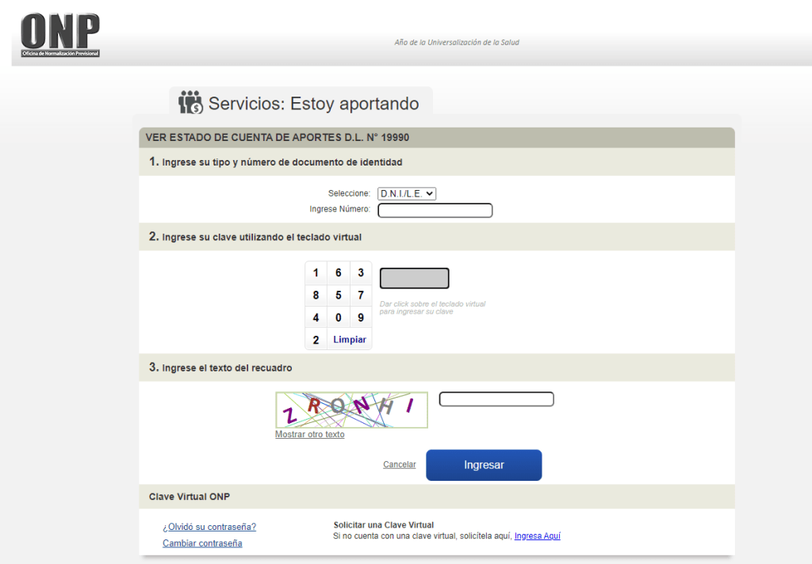Screen dimensions: 812x564
Task: Click virtual keypad digit 7
Action: pyautogui.click(x=361, y=295)
